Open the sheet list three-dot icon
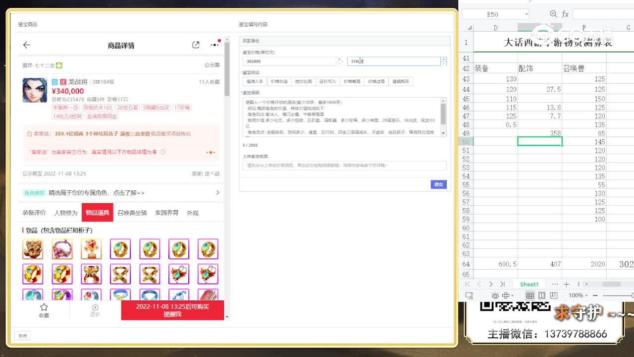The width and height of the screenshot is (634, 357). click(x=555, y=284)
